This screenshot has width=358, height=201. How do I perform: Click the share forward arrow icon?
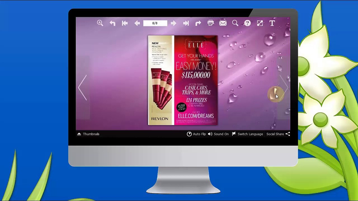click(x=198, y=23)
